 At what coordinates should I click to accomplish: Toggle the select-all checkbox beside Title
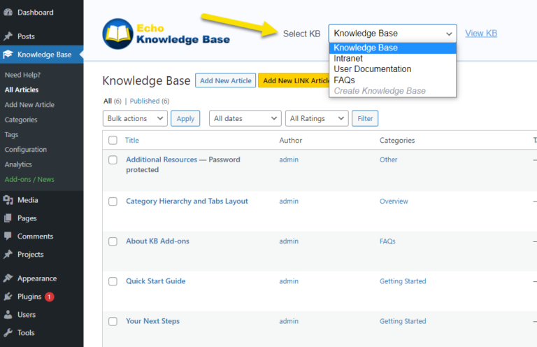[x=113, y=141]
